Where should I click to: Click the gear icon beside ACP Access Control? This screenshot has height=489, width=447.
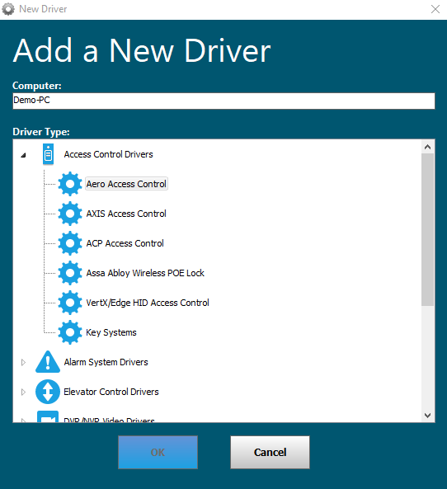point(70,243)
